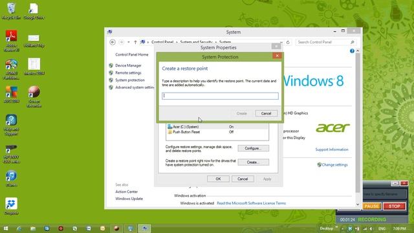Image resolution: width=414 pixels, height=233 pixels.
Task: Open Screen Recorder desktop shortcut
Action: (34, 96)
